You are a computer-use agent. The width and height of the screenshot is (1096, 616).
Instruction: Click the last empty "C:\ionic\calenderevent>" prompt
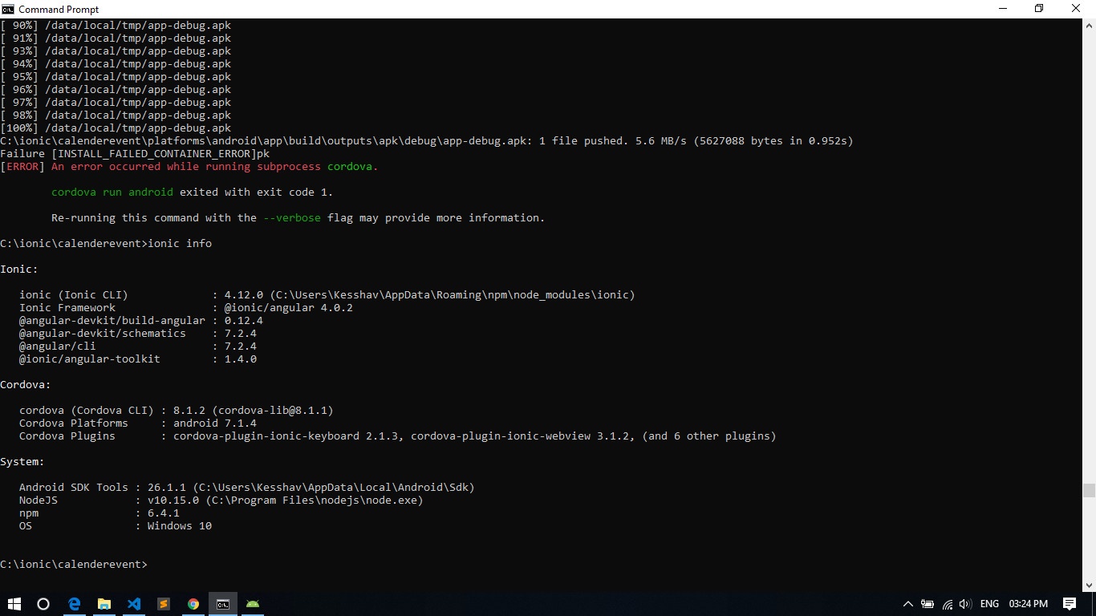[74, 565]
